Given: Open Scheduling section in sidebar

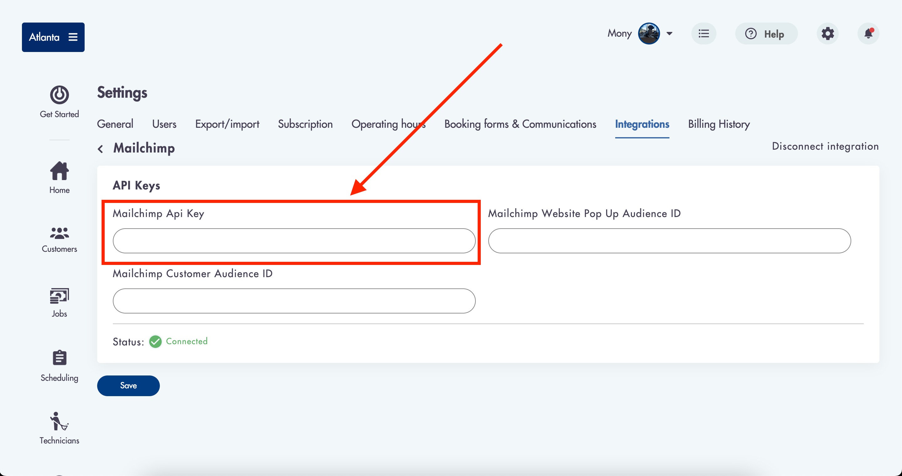Looking at the screenshot, I should pos(59,366).
